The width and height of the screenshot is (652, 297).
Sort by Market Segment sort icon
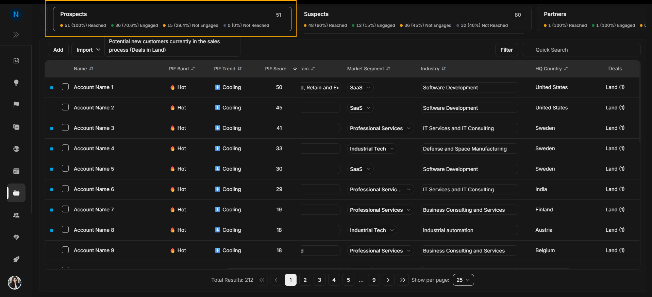coord(388,69)
